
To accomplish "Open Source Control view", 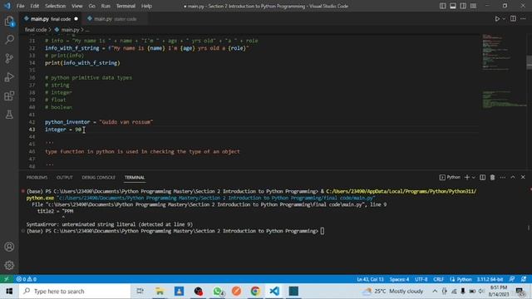I will click(9, 58).
